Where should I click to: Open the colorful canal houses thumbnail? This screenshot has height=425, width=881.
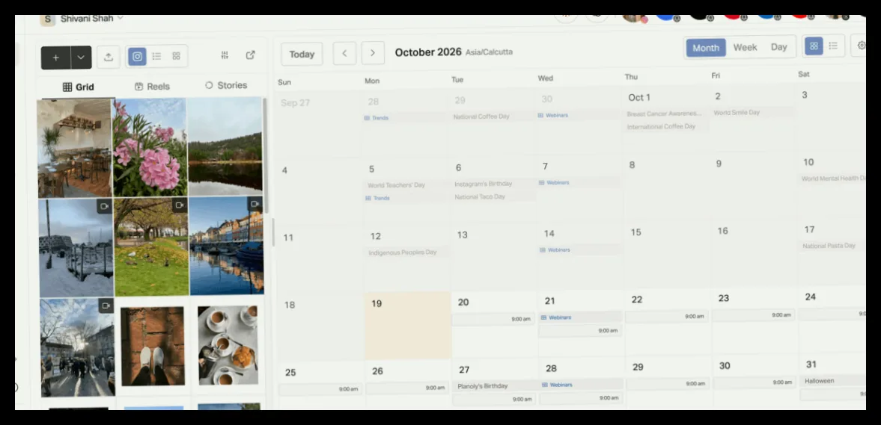pyautogui.click(x=227, y=246)
